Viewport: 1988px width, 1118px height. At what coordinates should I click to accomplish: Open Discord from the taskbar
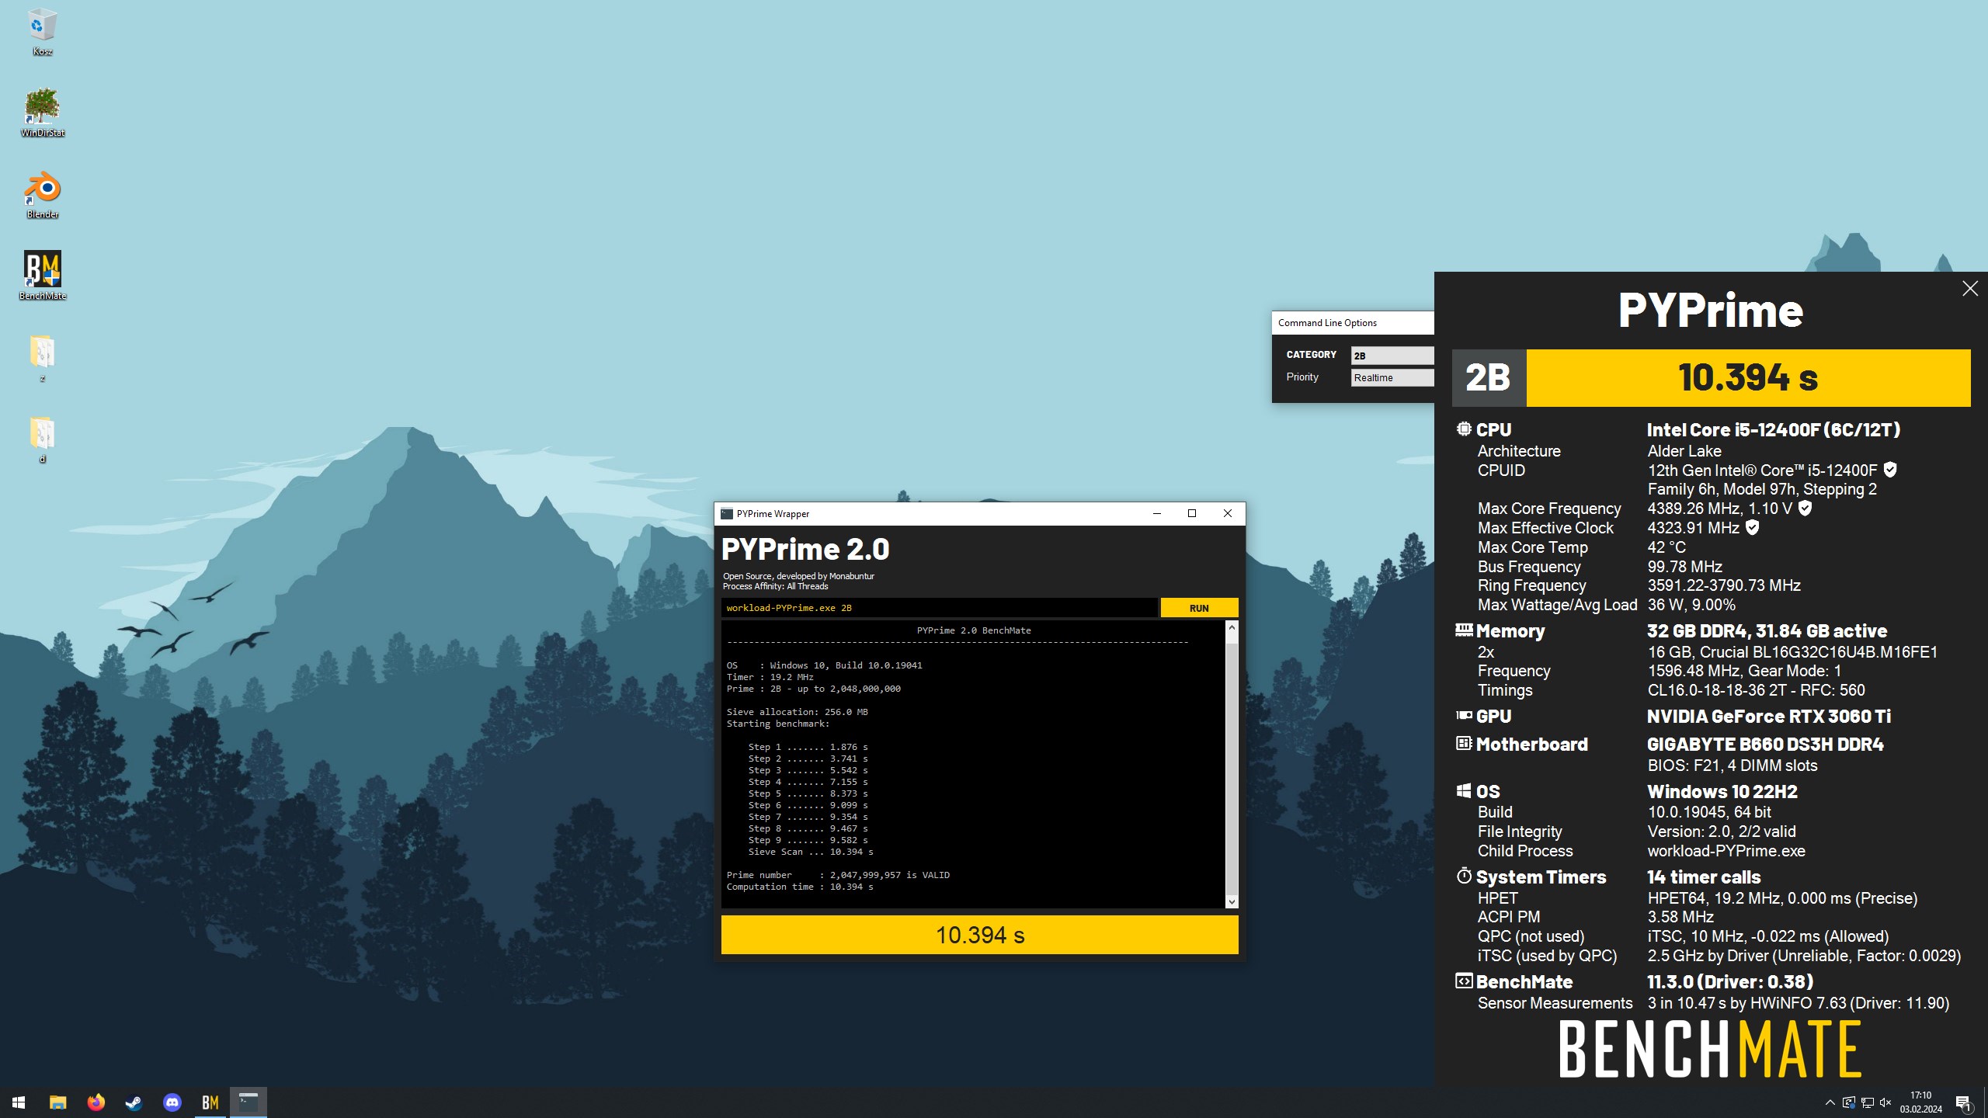172,1102
